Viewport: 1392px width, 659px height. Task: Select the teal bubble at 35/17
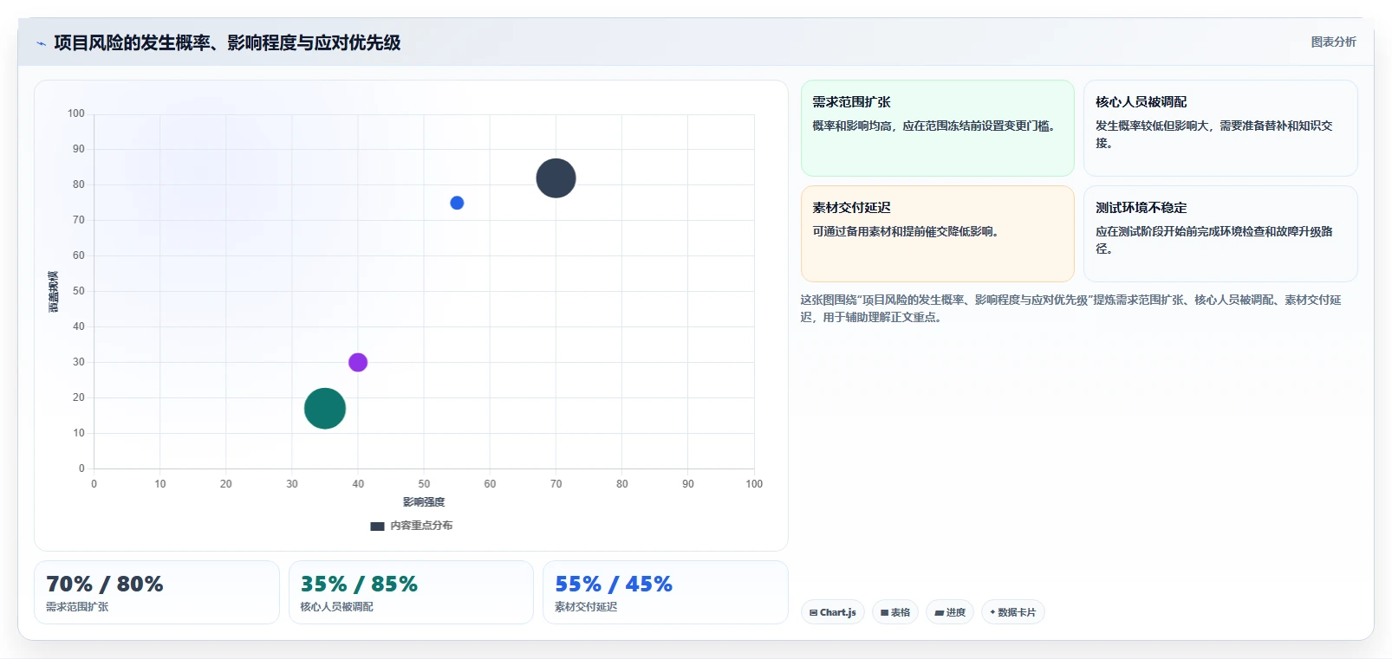click(x=325, y=409)
